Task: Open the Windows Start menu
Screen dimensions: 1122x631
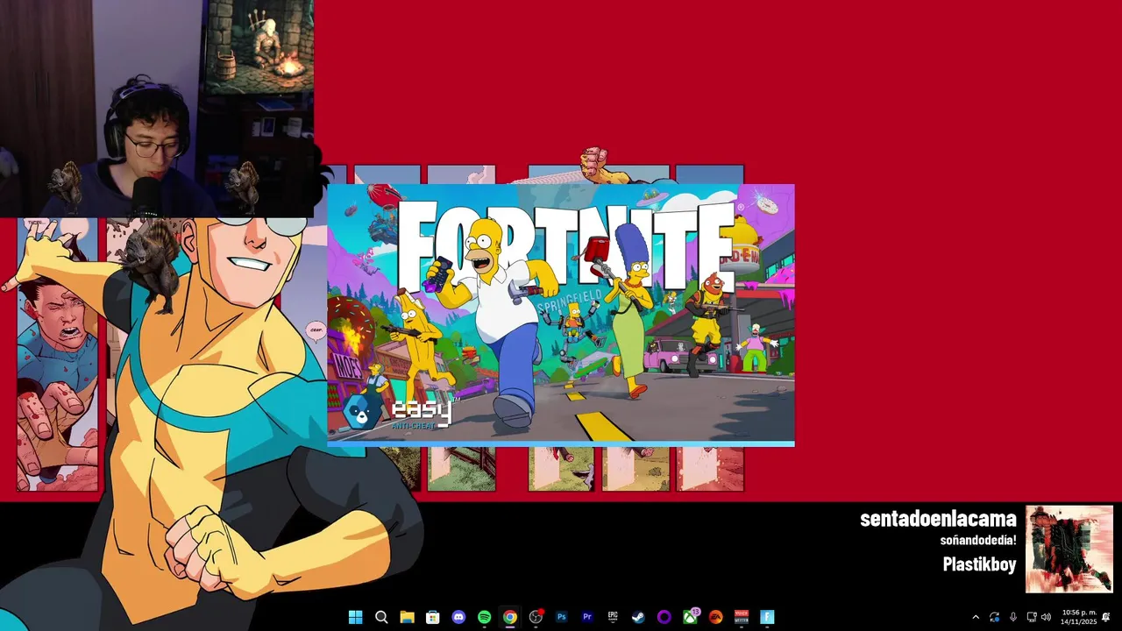Action: pos(355,617)
